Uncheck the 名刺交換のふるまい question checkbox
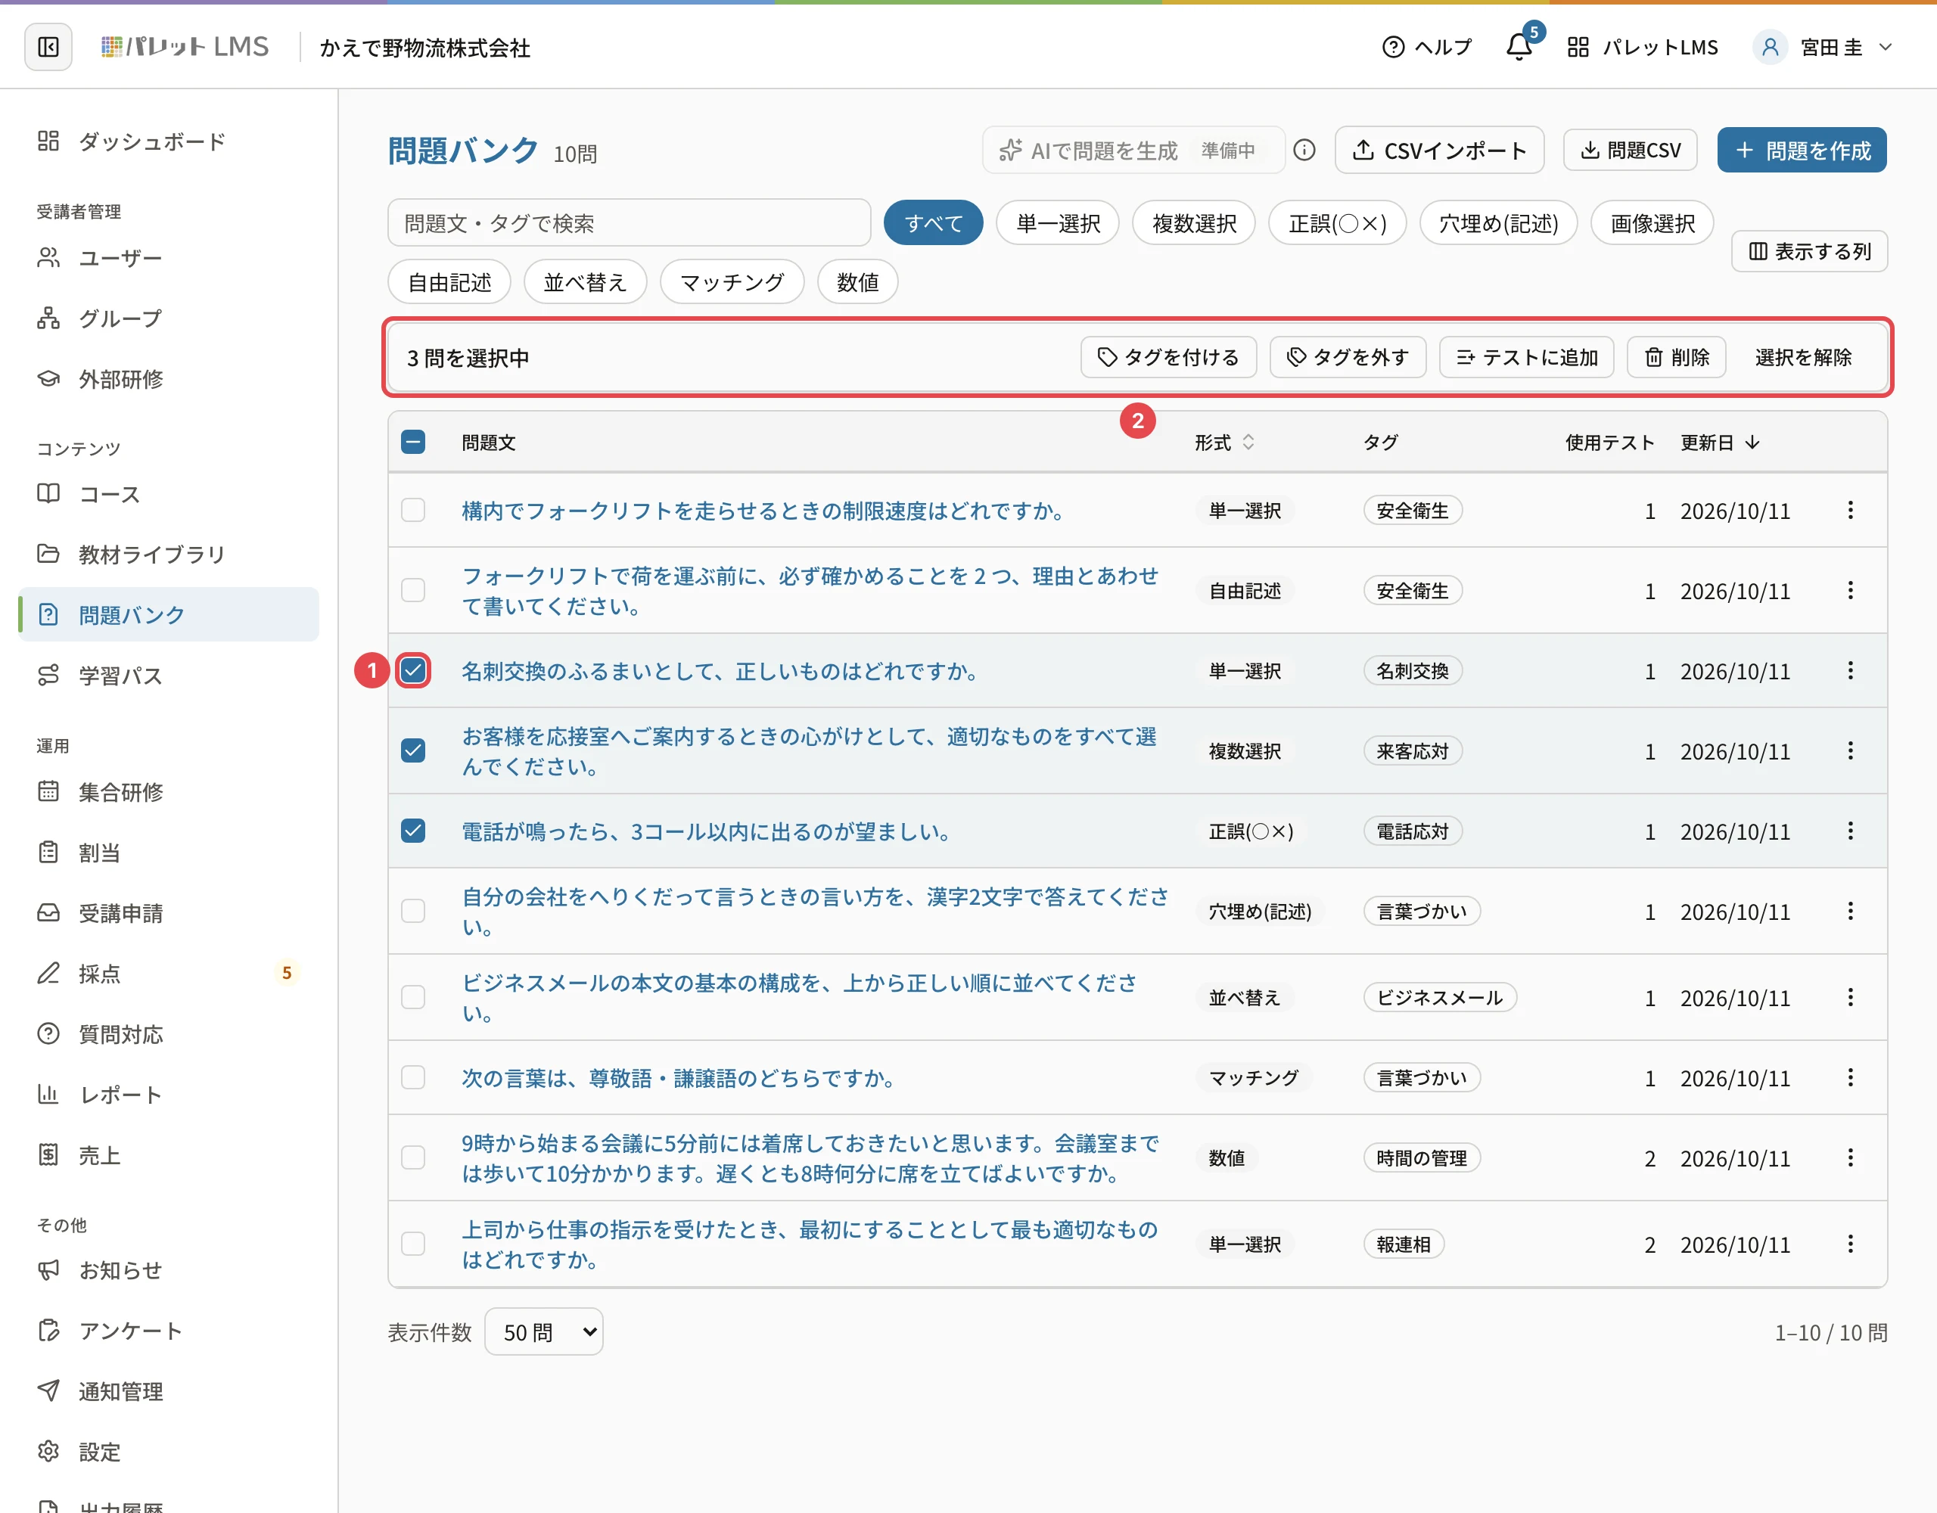The width and height of the screenshot is (1937, 1513). [413, 670]
